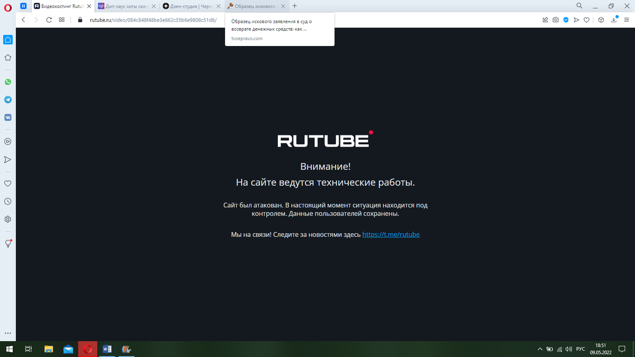The image size is (635, 357).
Task: Open My Flow send icon in toolbar
Action: point(576,20)
